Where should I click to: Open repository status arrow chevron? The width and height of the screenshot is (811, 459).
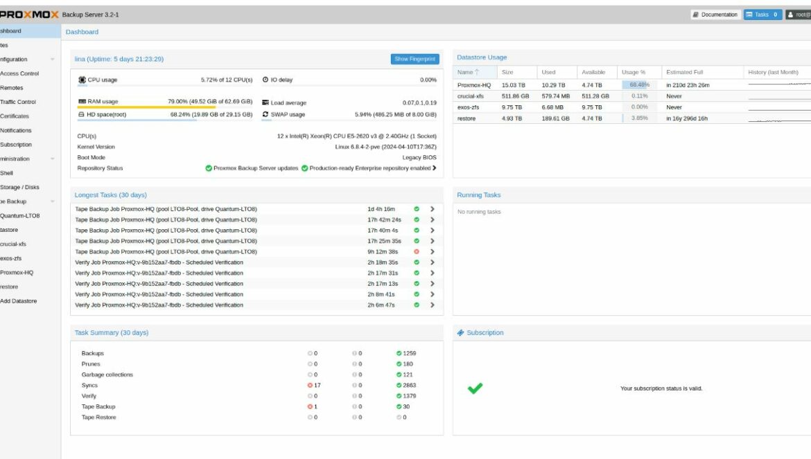coord(435,168)
